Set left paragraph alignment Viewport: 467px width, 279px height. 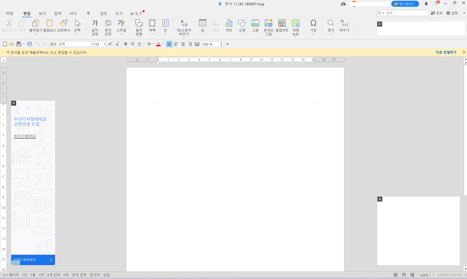pos(176,44)
